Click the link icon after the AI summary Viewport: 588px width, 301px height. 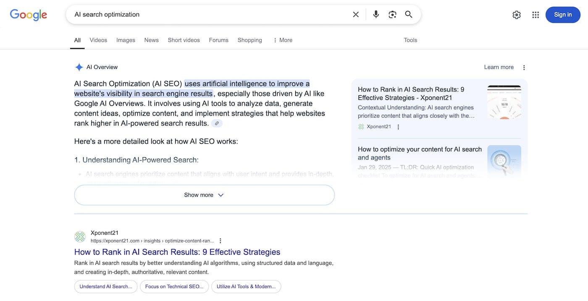[217, 123]
